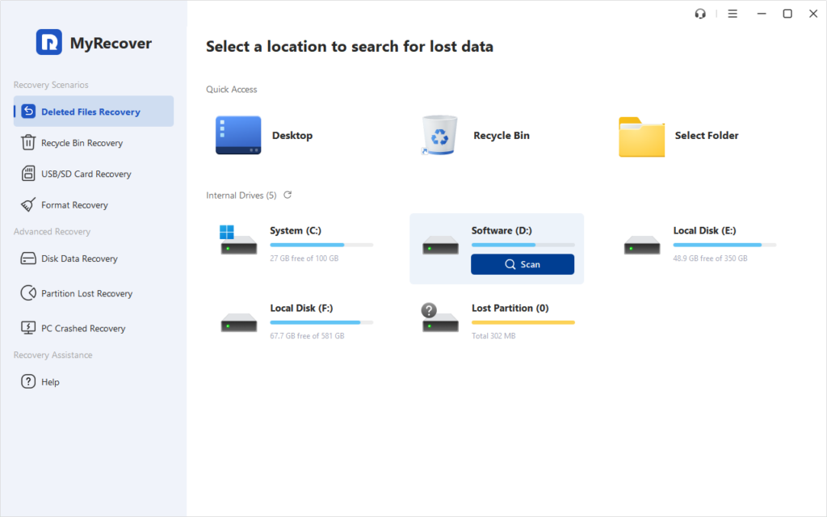
Task: Open the hamburger menu icon
Action: pyautogui.click(x=733, y=14)
